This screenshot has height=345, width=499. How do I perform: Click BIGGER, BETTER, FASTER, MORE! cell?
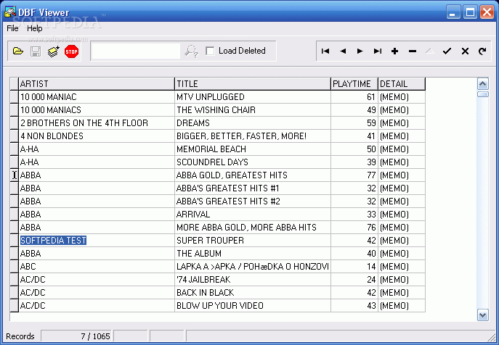253,136
